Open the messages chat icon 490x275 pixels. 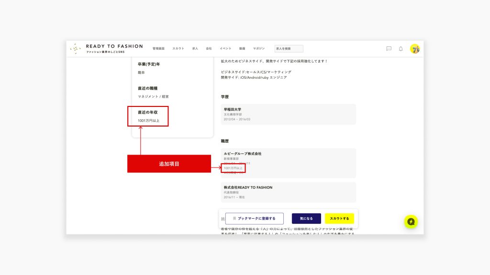coord(389,49)
